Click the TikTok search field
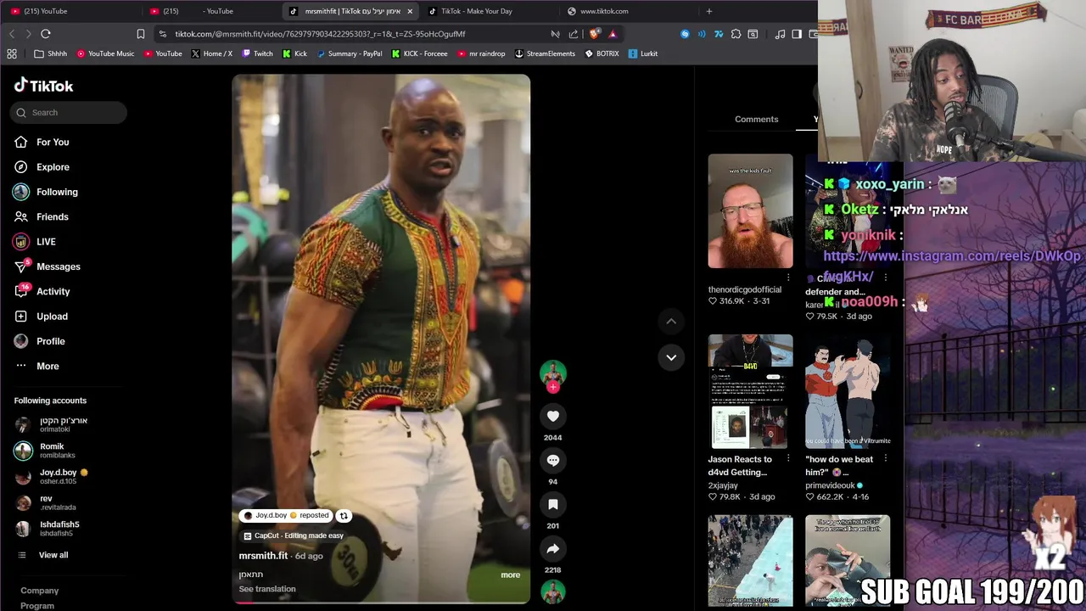 tap(70, 112)
